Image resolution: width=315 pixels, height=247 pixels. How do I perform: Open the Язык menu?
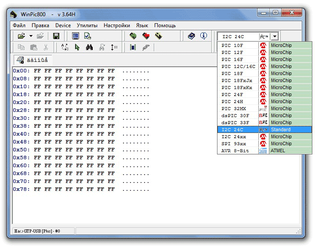click(x=142, y=25)
